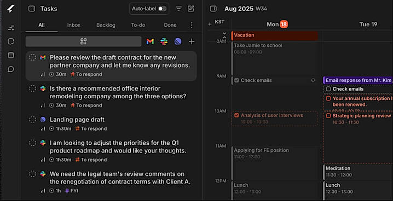Click duration 1h30m on Landing page draft
Image resolution: width=393 pixels, height=201 pixels.
(x=60, y=128)
